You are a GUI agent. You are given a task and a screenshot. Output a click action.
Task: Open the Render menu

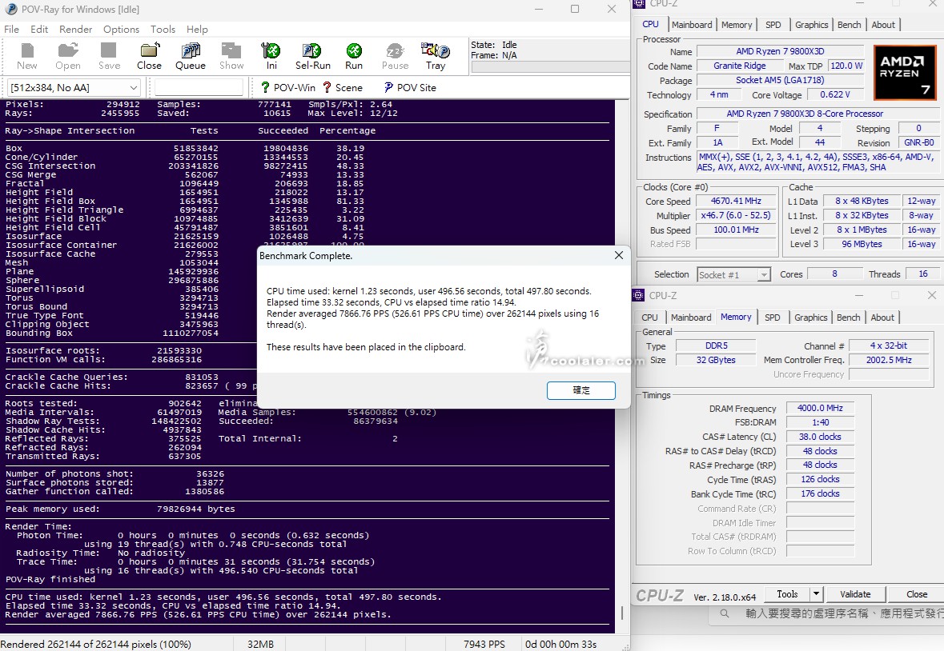(x=76, y=29)
